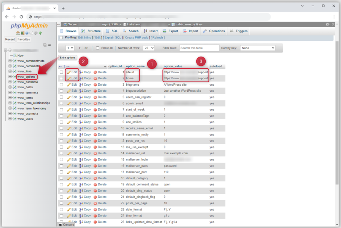Click the Extra options button
This screenshot has height=228, width=341.
(67, 58)
